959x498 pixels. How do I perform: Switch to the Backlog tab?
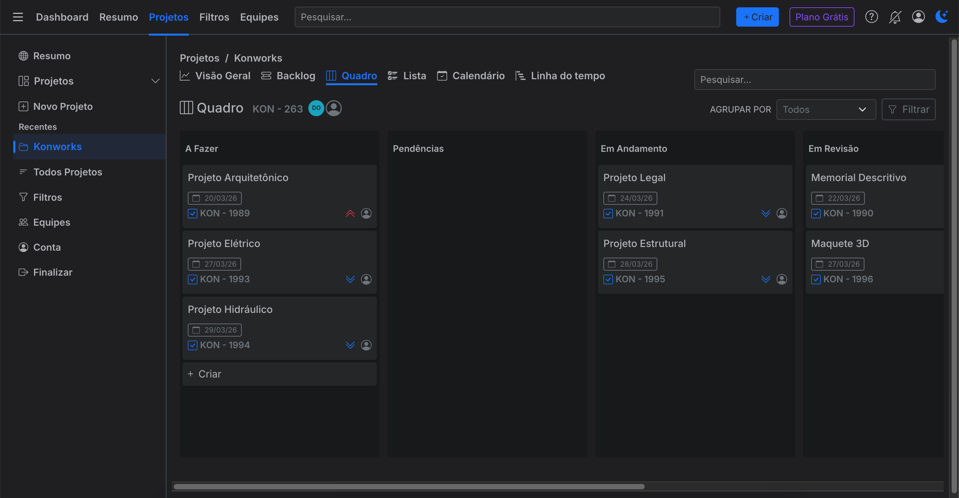[288, 76]
